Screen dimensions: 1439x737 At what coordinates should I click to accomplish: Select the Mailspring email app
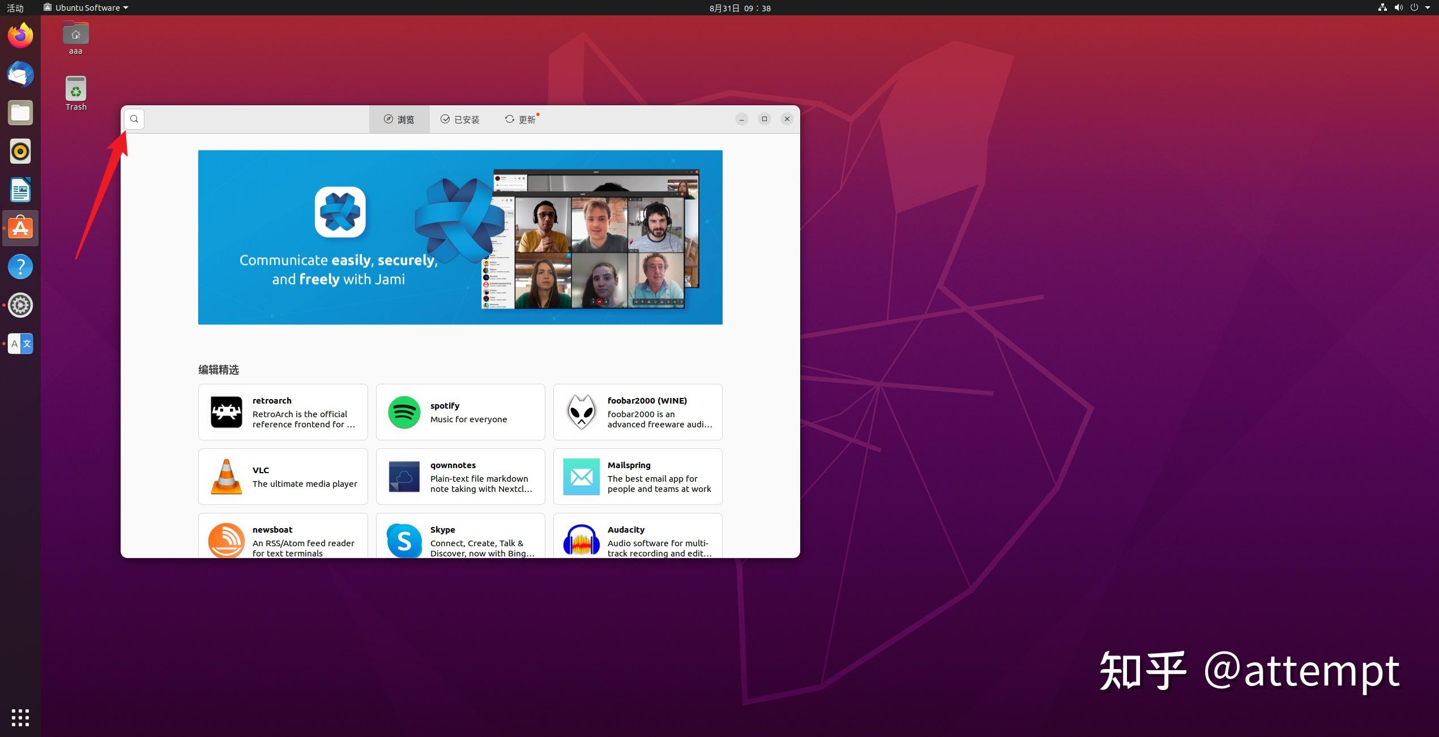pos(638,476)
